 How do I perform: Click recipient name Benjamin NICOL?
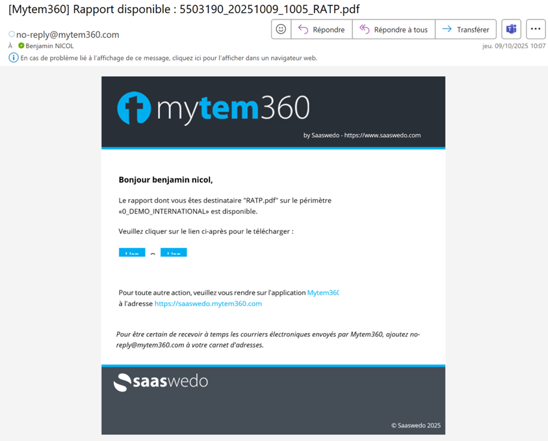49,46
